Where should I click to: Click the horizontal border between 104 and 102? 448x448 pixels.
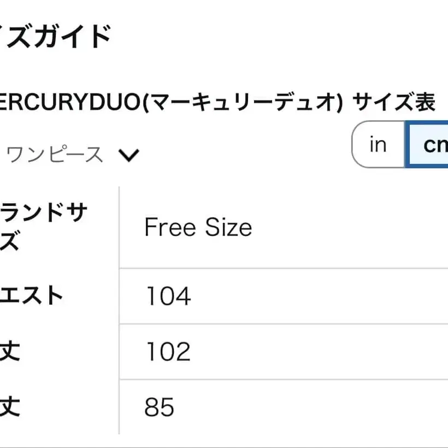pos(273,324)
